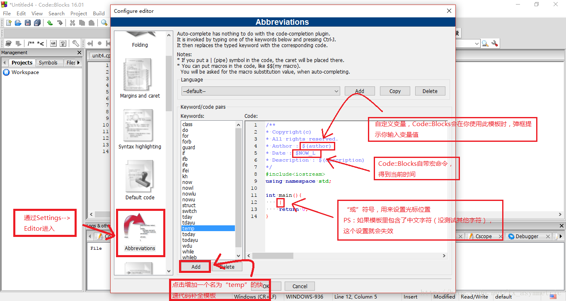Image resolution: width=566 pixels, height=301 pixels.
Task: Open the File menu
Action: 7,13
